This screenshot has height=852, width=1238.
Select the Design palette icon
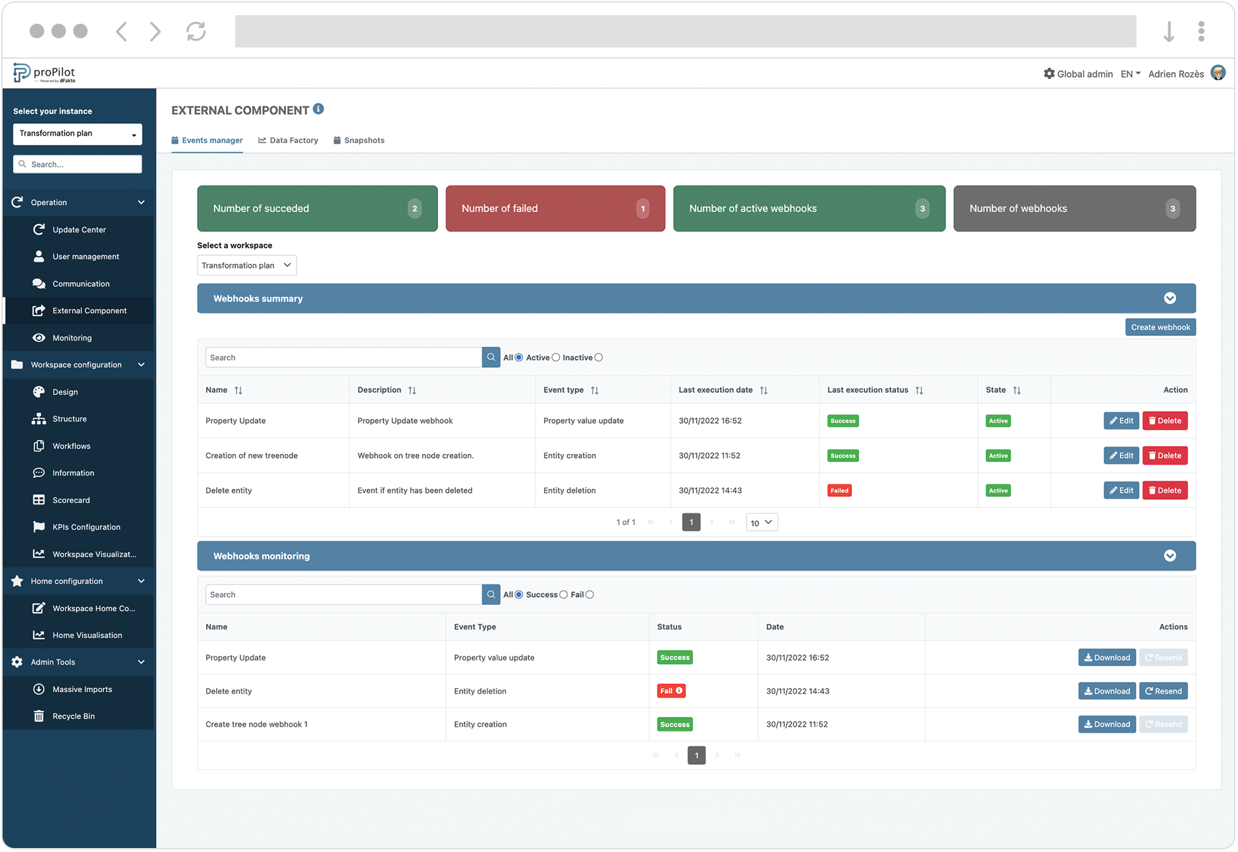click(x=40, y=391)
